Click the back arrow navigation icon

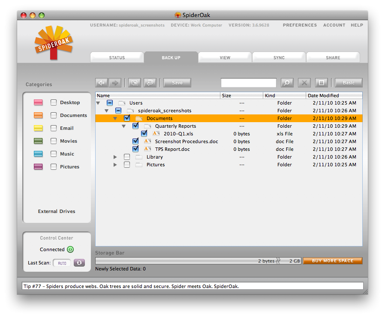102,83
